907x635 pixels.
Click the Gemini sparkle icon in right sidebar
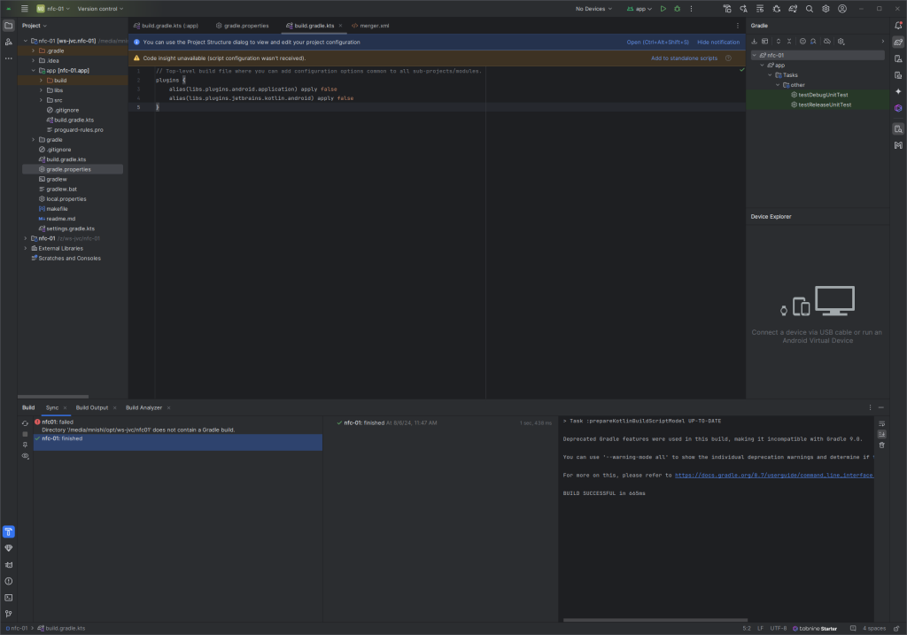click(x=897, y=91)
